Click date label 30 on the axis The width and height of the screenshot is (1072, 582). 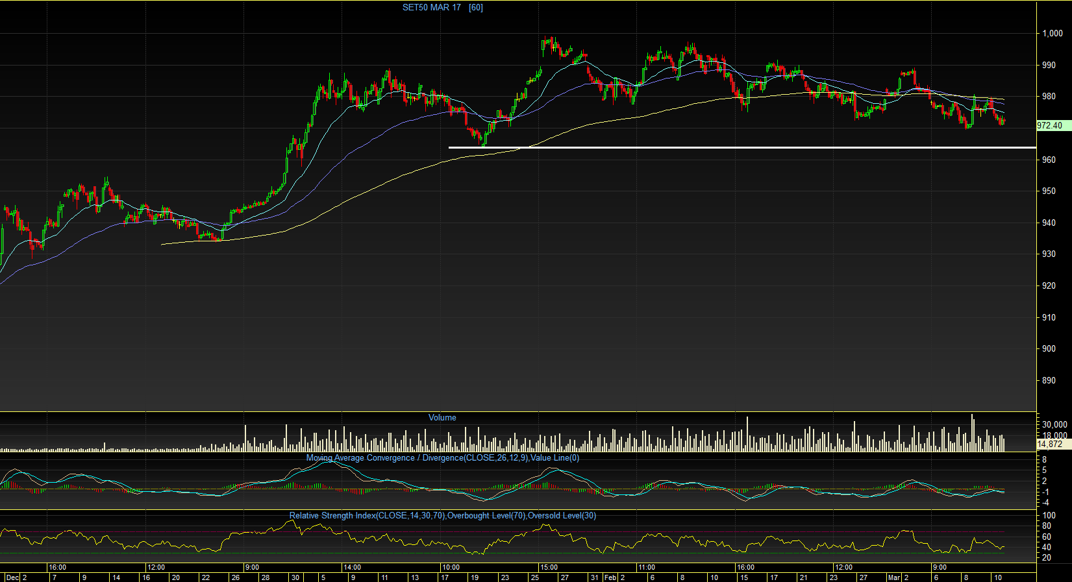click(295, 577)
